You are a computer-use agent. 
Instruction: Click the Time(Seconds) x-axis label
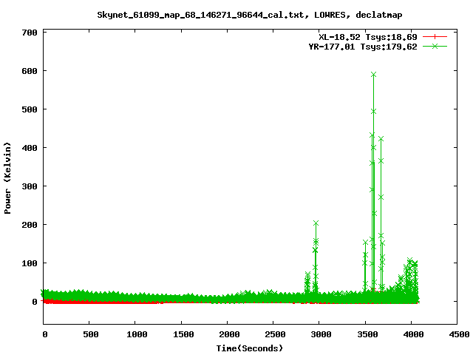250,348
